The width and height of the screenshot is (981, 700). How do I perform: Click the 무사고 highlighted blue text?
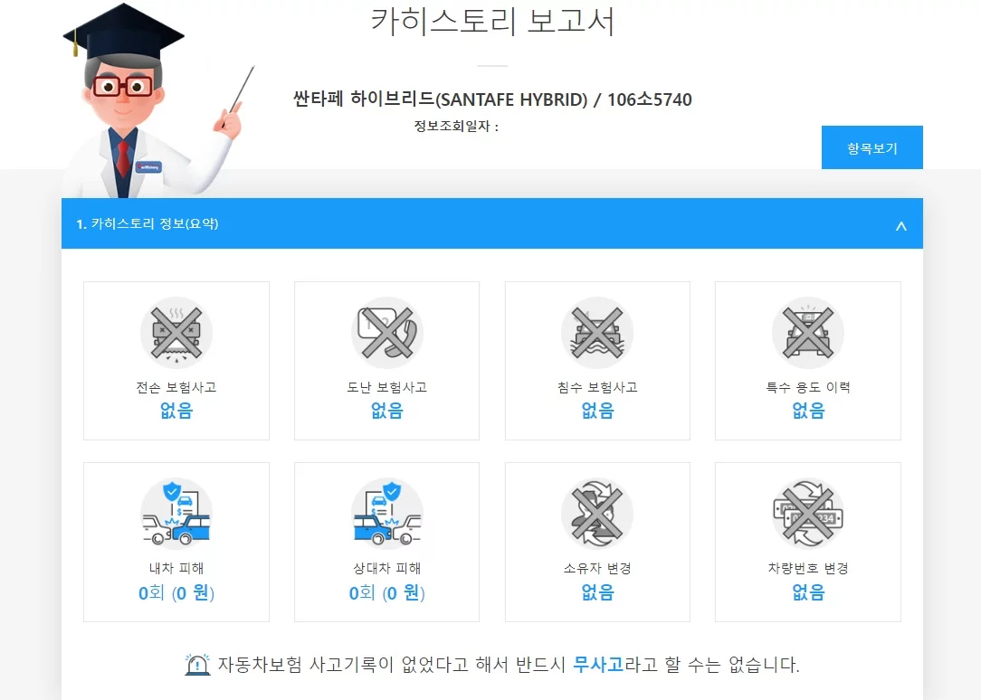(x=598, y=665)
